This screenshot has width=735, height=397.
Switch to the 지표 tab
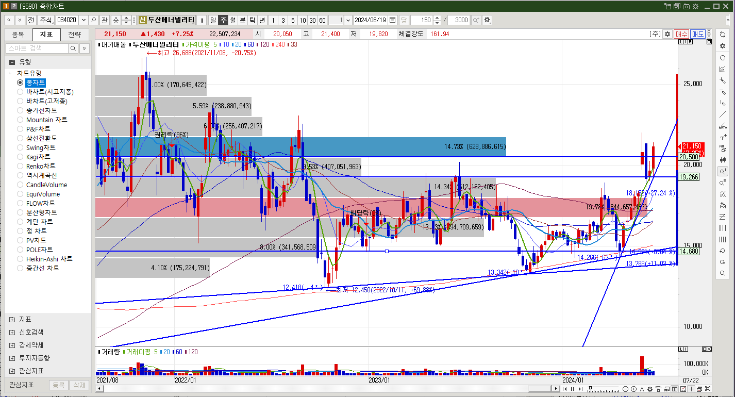(46, 35)
